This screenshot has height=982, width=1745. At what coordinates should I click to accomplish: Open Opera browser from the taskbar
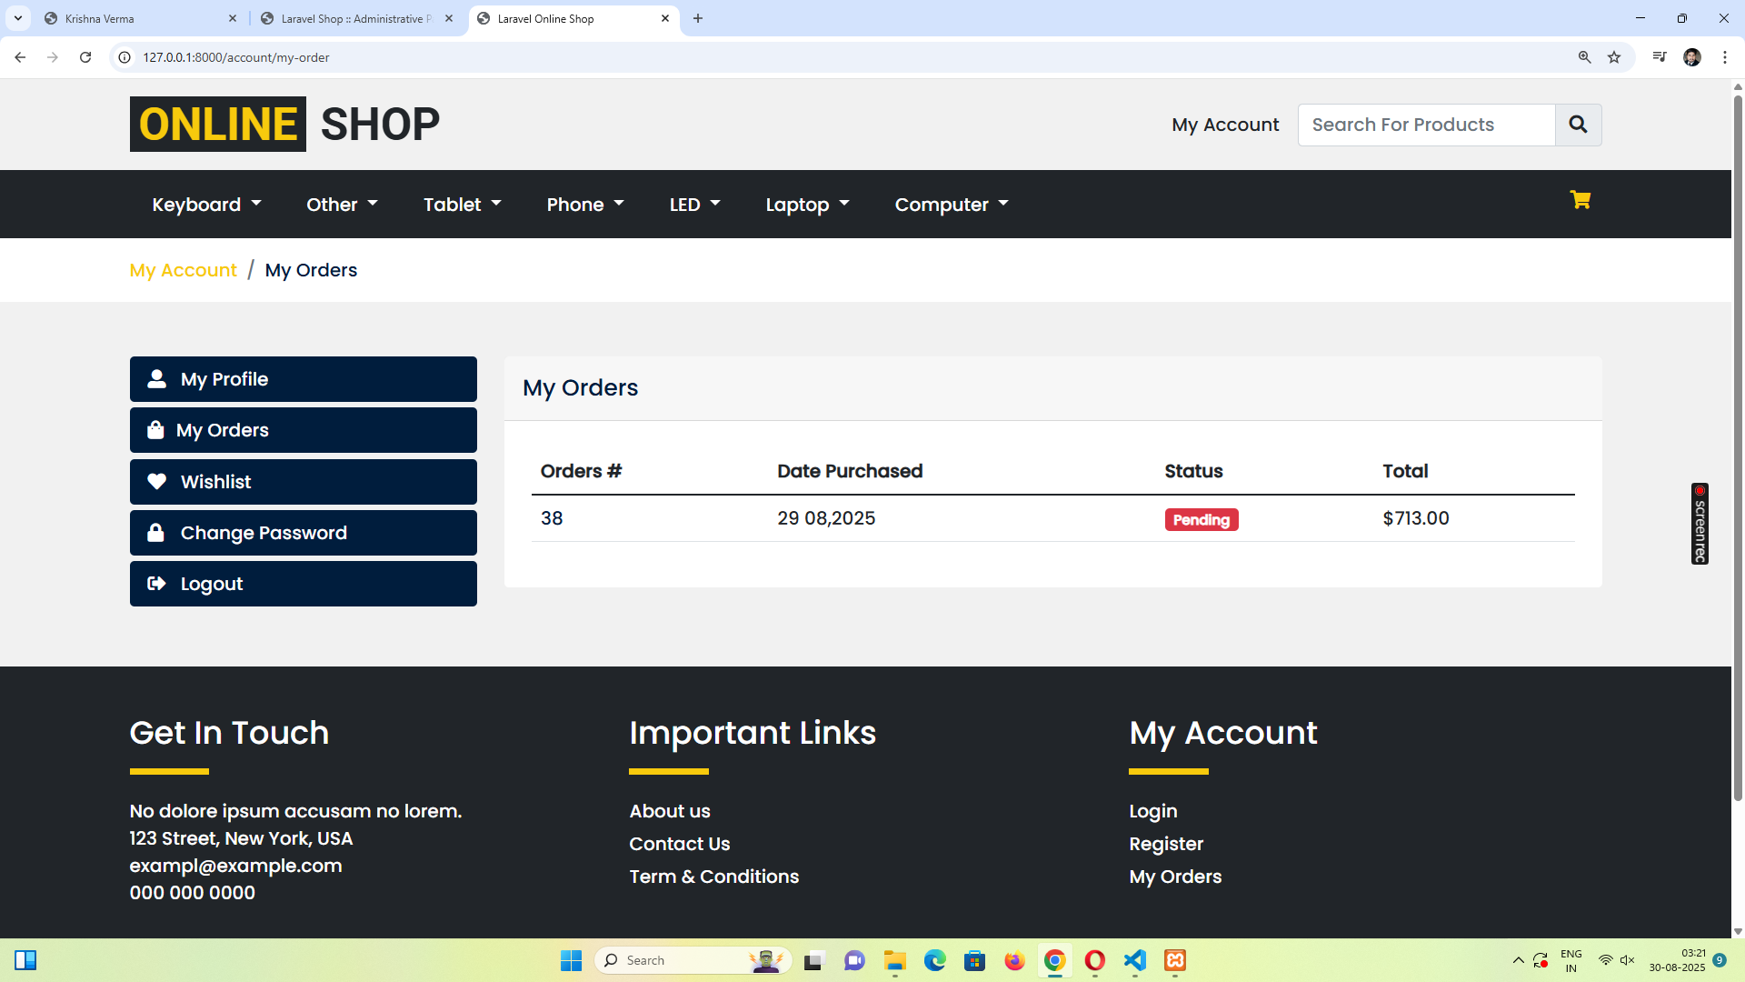[1095, 960]
